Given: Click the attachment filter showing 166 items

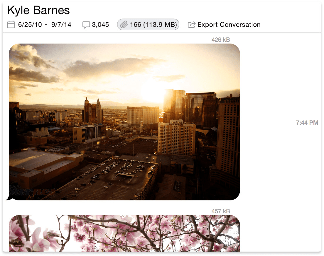Looking at the screenshot, I should click(x=148, y=24).
